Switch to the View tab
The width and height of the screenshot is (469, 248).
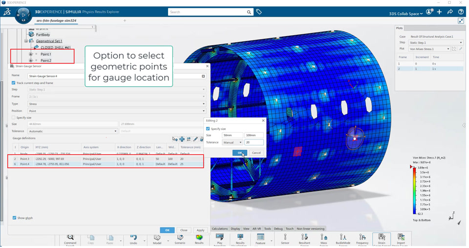(246, 229)
